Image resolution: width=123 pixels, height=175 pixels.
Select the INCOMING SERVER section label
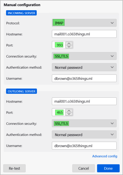21,13
